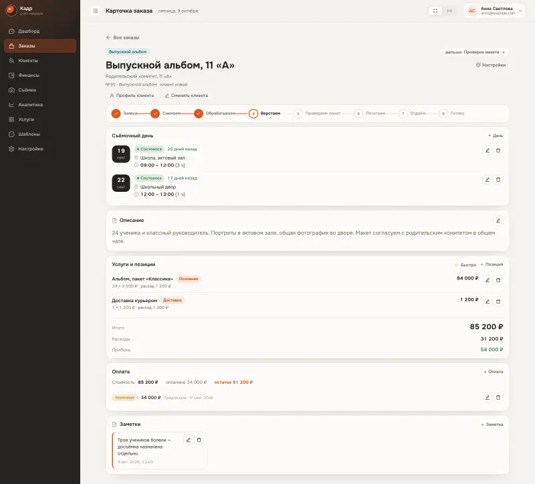Viewport: 535px width, 484px height.
Task: Click the «Выпускной альбом» category tag
Action: click(x=128, y=52)
